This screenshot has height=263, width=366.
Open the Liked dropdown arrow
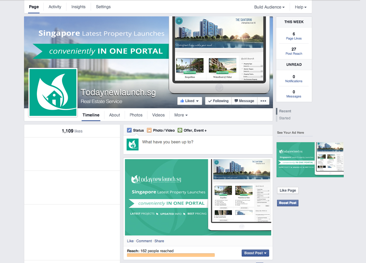197,101
